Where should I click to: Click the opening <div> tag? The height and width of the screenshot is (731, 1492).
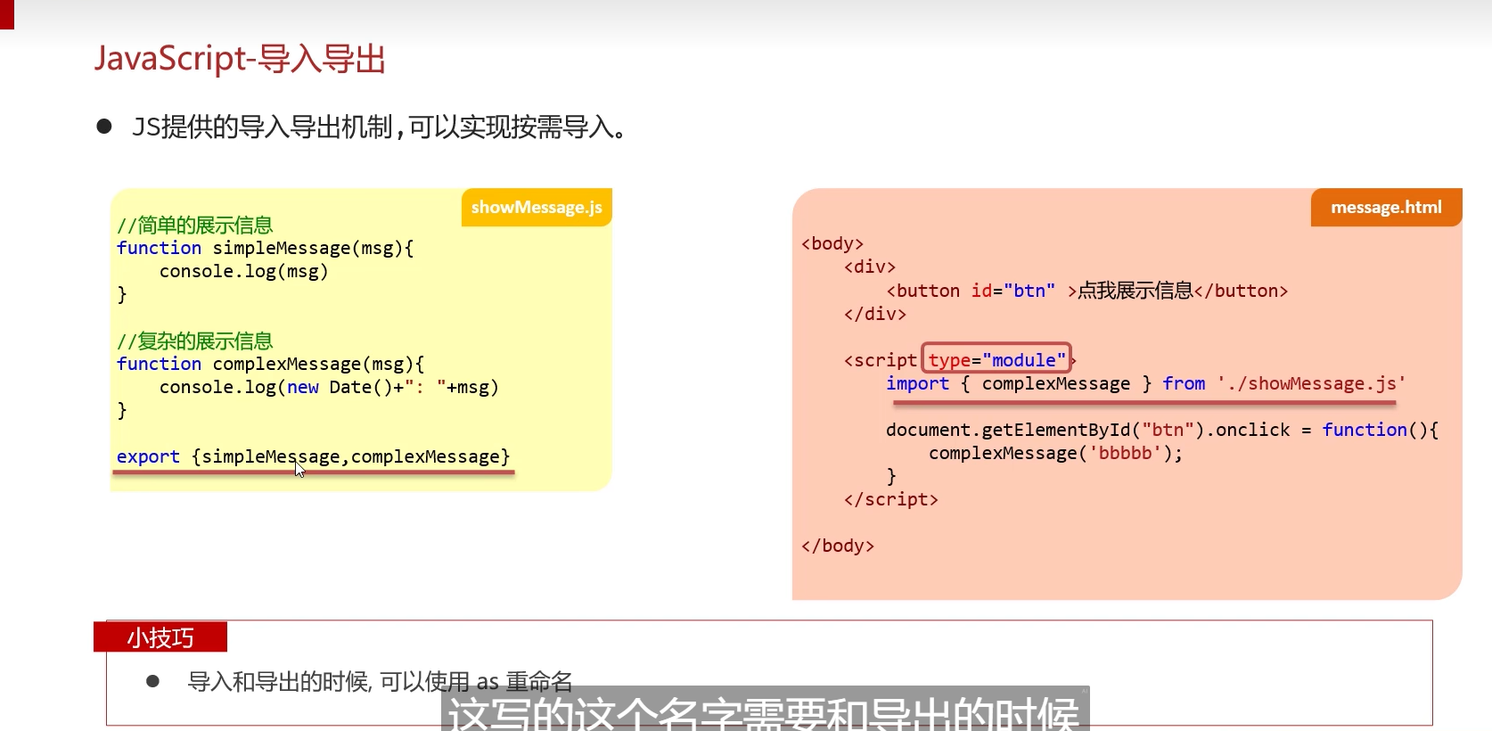pyautogui.click(x=870, y=267)
